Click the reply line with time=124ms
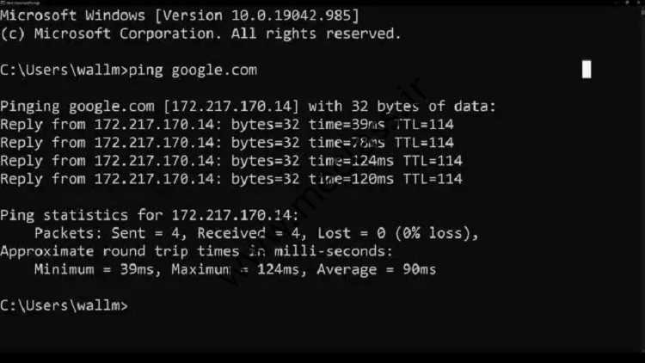 [231, 161]
